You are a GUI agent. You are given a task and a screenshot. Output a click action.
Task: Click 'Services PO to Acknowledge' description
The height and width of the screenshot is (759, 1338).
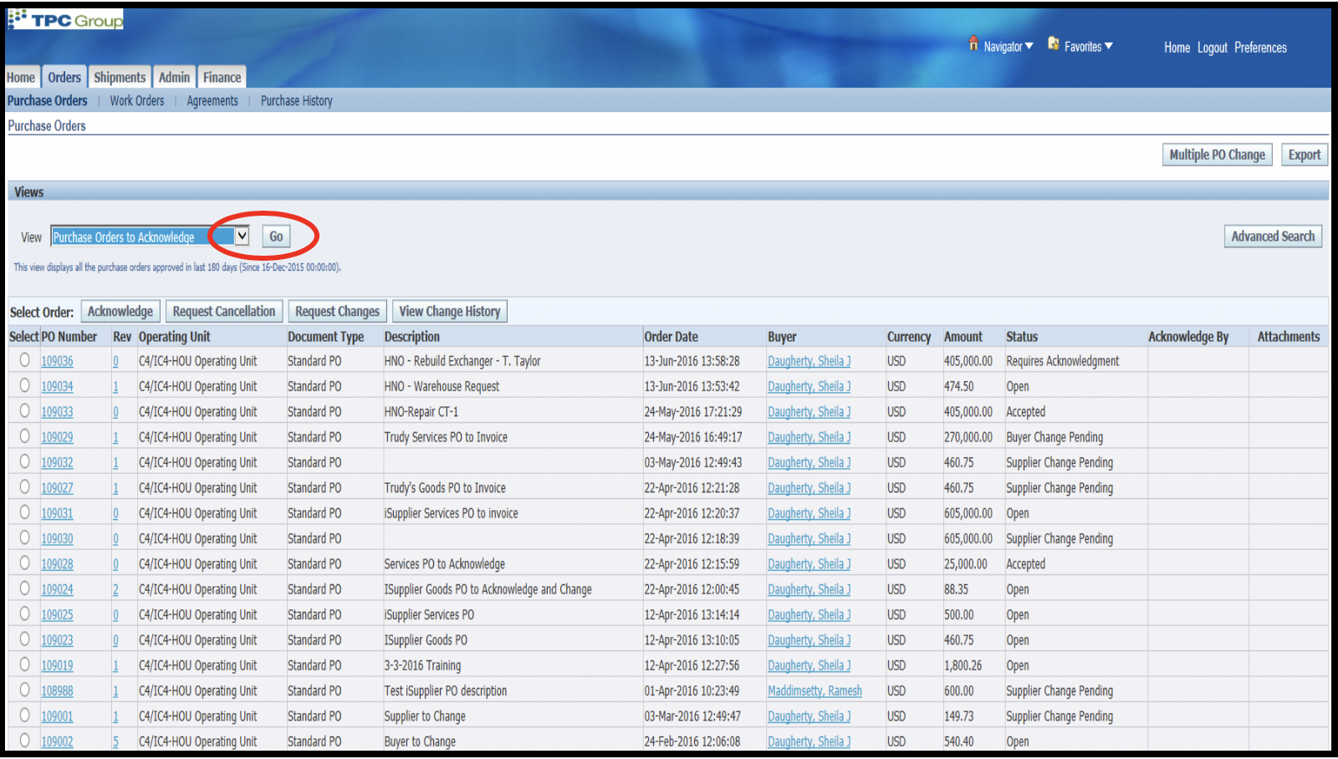tap(444, 564)
